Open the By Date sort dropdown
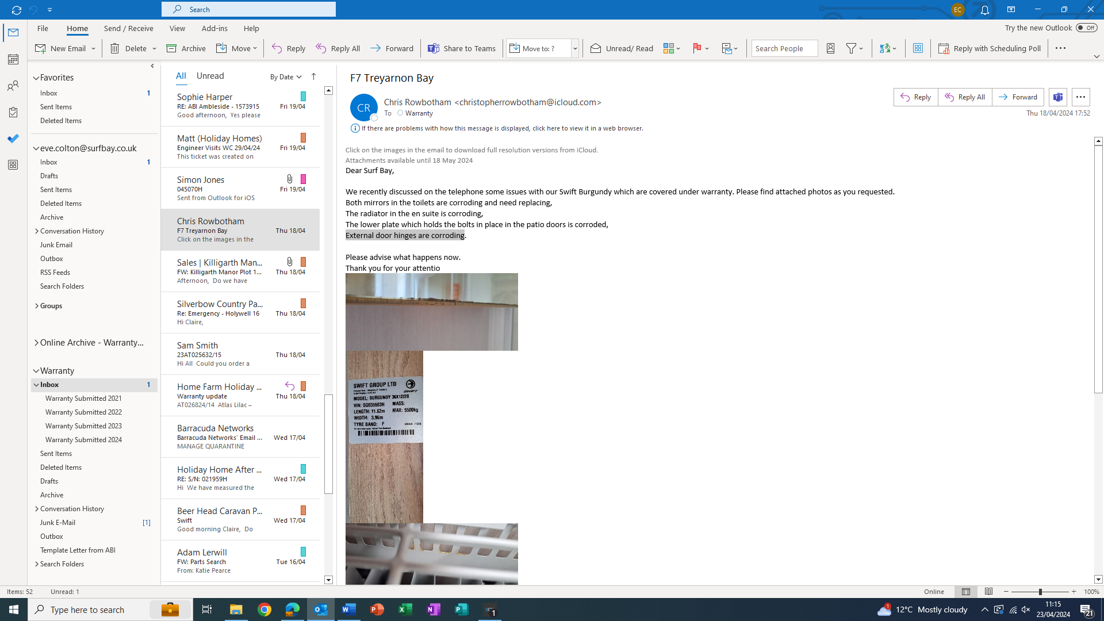This screenshot has height=621, width=1104. click(x=286, y=76)
